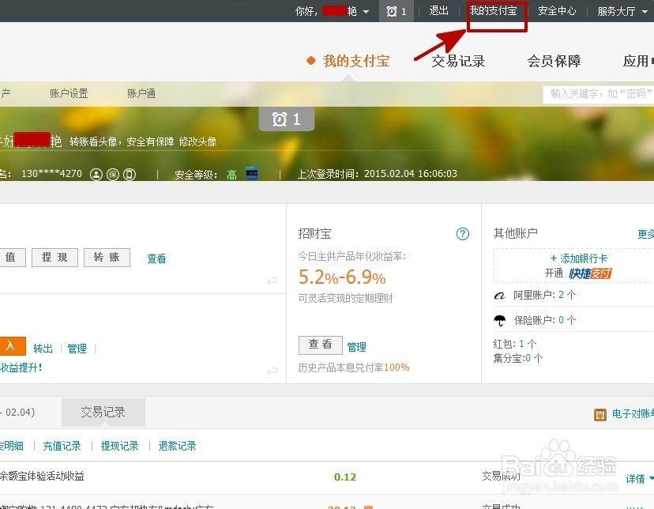Click the 余额宝体验活动收益 transaction row
654x509 pixels.
click(x=327, y=477)
